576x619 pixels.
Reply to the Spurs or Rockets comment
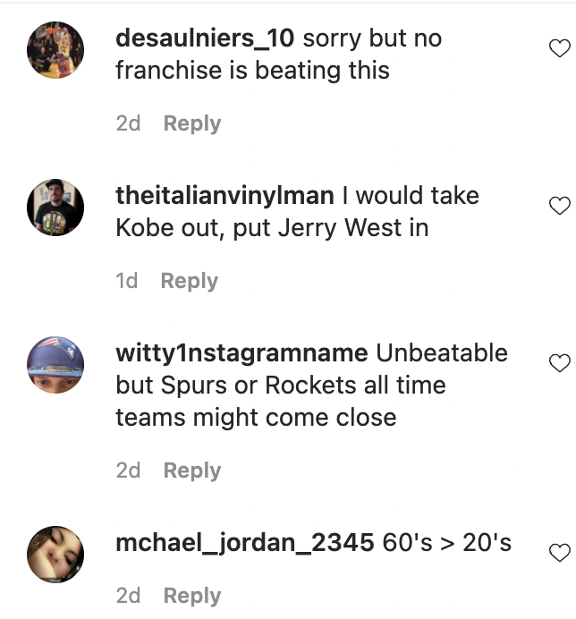tap(191, 471)
